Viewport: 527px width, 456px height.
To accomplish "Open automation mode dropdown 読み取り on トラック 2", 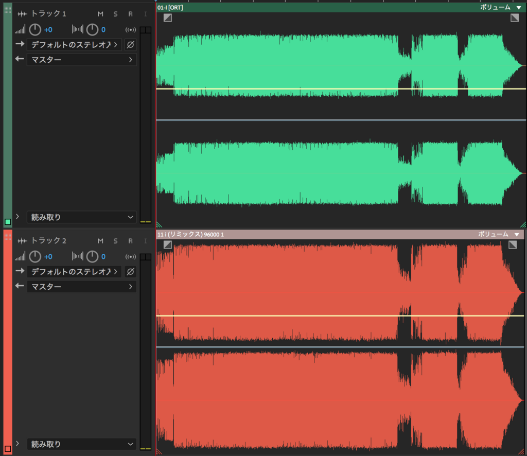I will 82,444.
